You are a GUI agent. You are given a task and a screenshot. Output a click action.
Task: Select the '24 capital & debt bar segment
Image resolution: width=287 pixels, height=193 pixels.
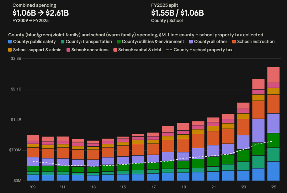pos(259,84)
